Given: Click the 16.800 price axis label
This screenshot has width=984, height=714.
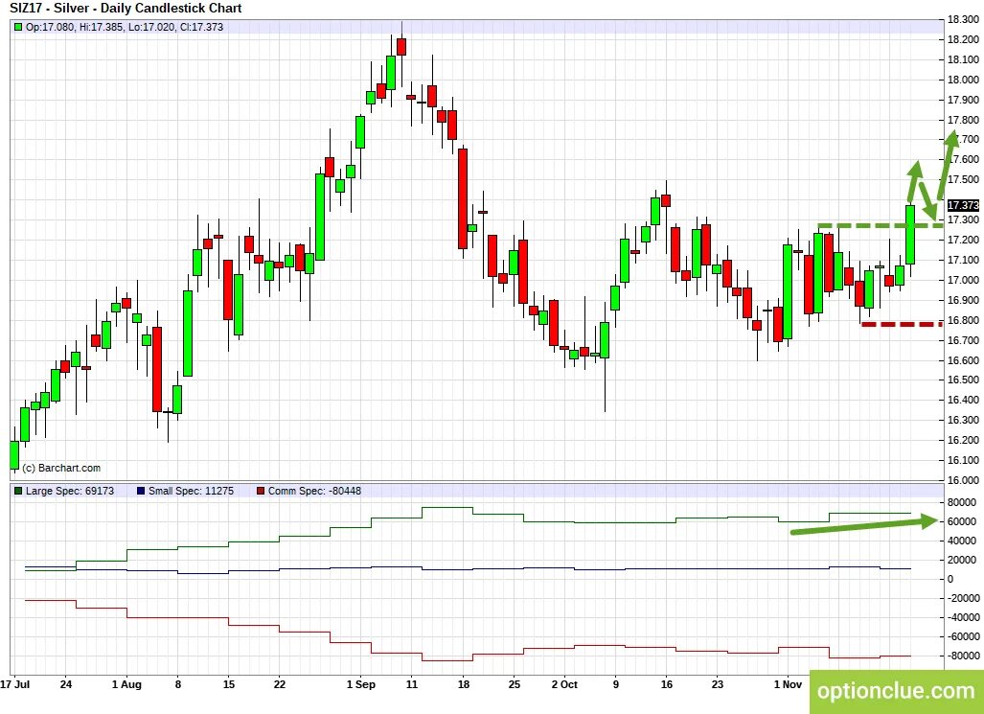Looking at the screenshot, I should click(965, 320).
